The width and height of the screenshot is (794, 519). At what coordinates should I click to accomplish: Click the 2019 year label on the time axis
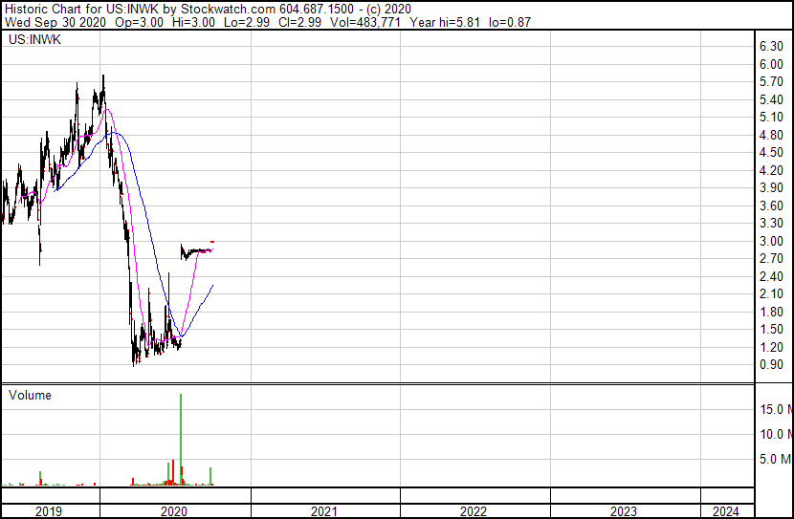pyautogui.click(x=49, y=511)
